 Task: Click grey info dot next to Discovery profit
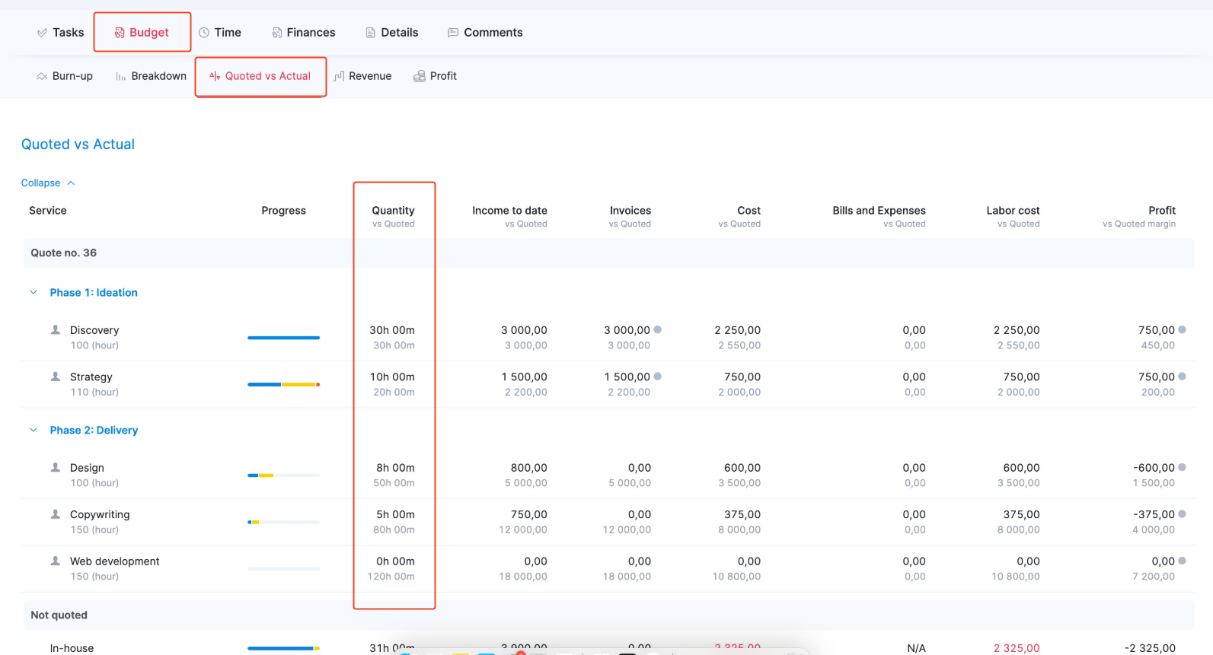pos(1182,329)
